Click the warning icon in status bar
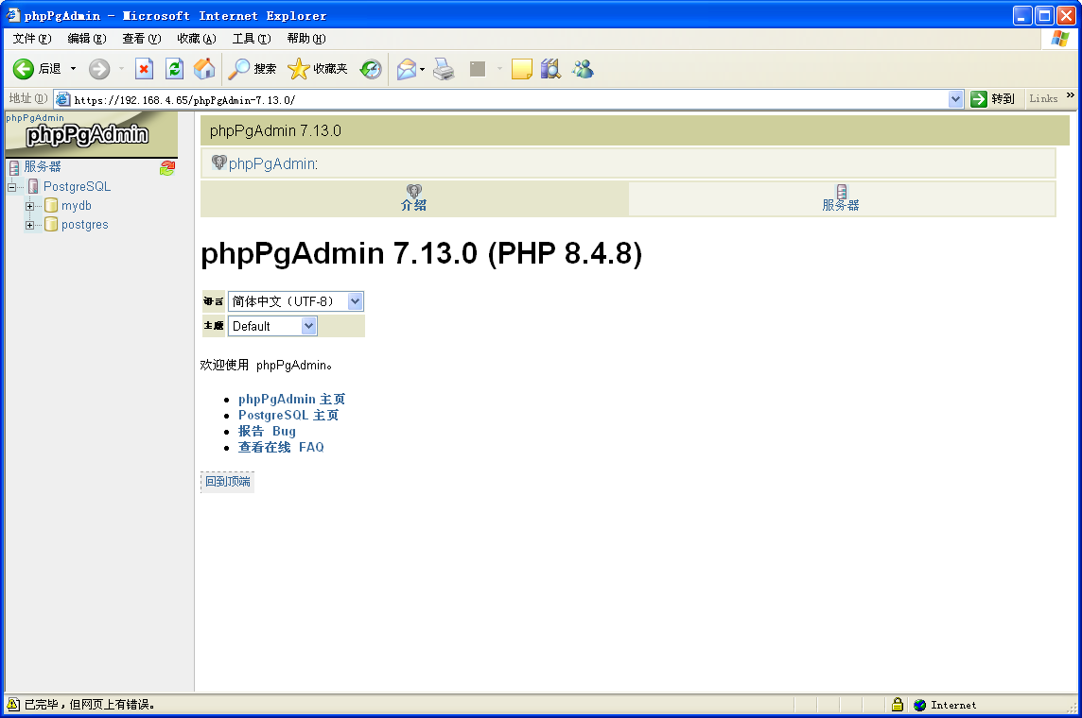This screenshot has width=1082, height=718. (13, 704)
